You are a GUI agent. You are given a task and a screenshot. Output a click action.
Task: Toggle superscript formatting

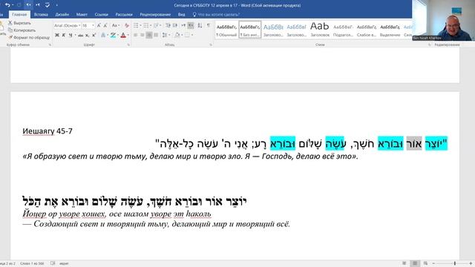point(94,35)
